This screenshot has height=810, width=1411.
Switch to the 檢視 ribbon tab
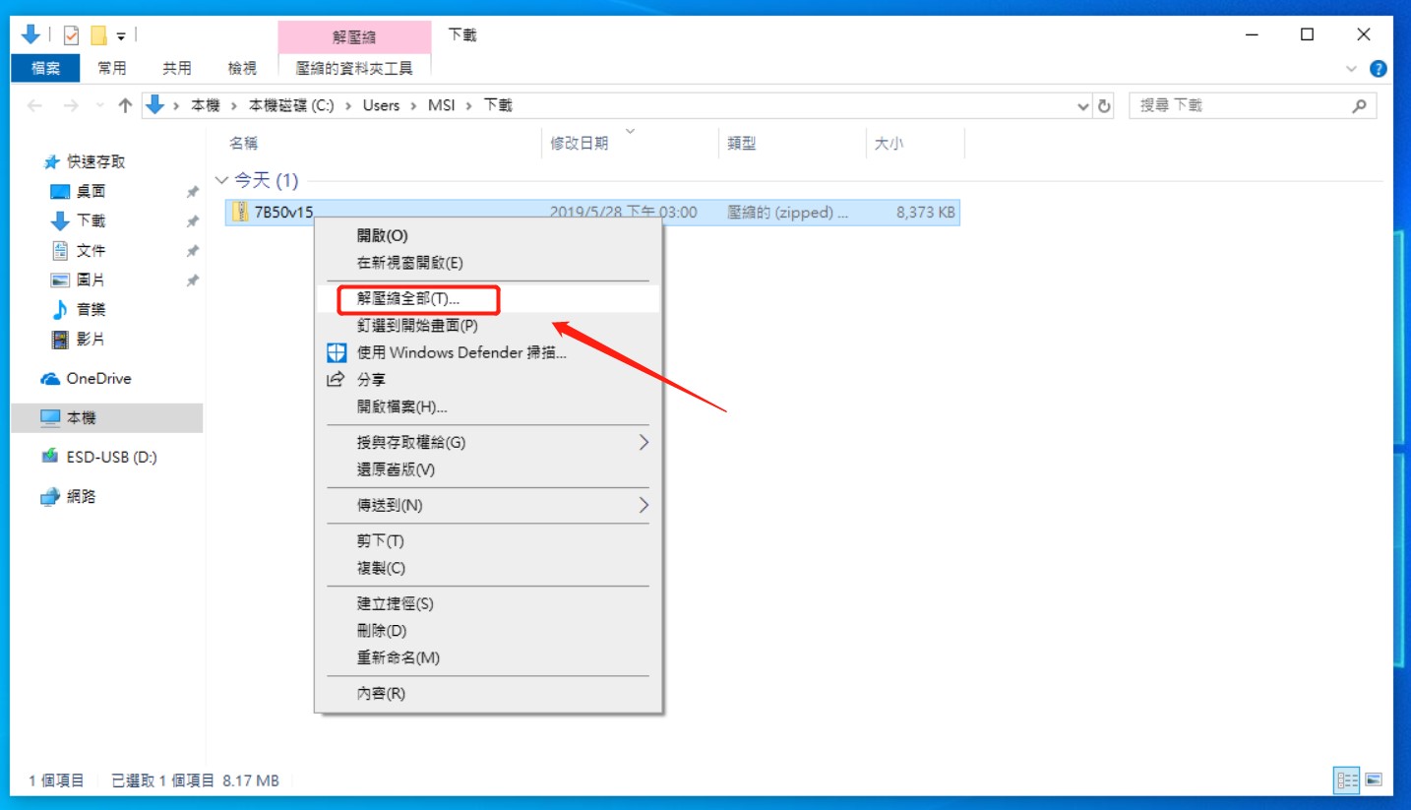[x=242, y=68]
